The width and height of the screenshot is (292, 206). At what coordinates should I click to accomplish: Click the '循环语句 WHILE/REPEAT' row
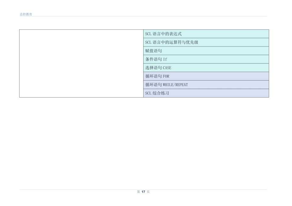click(206, 85)
